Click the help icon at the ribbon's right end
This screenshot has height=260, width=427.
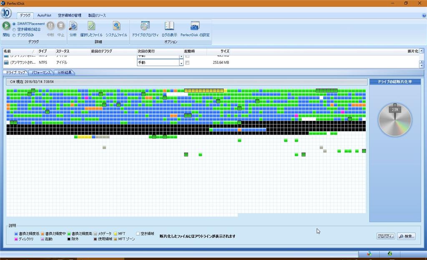pos(424,15)
